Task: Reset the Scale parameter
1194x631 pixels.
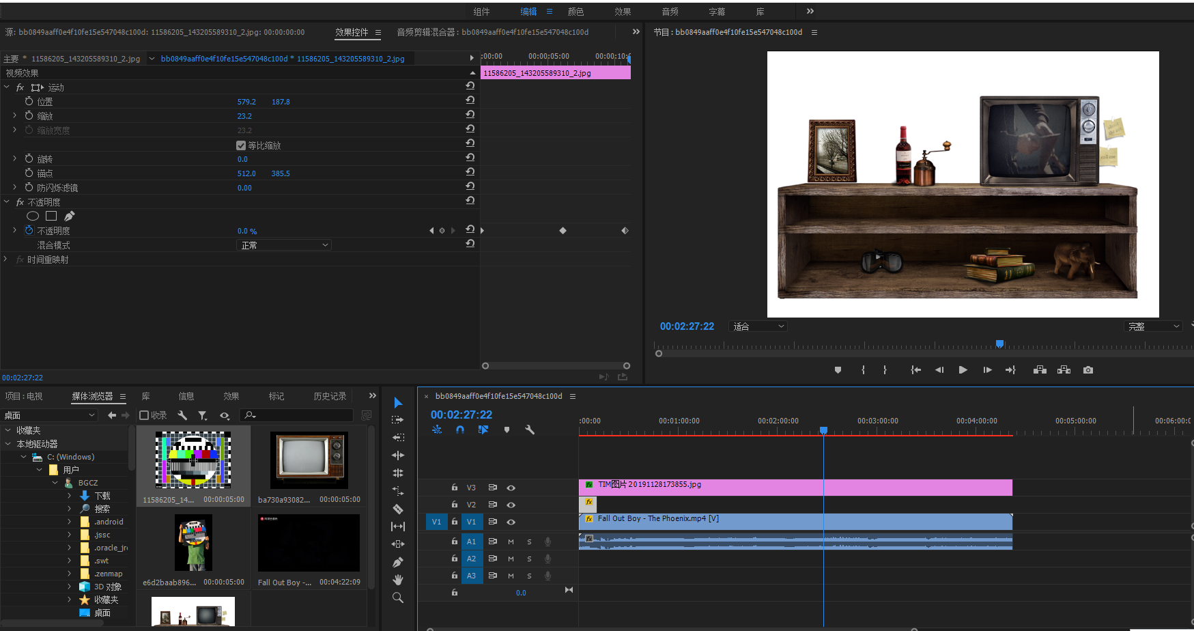Action: pos(470,115)
